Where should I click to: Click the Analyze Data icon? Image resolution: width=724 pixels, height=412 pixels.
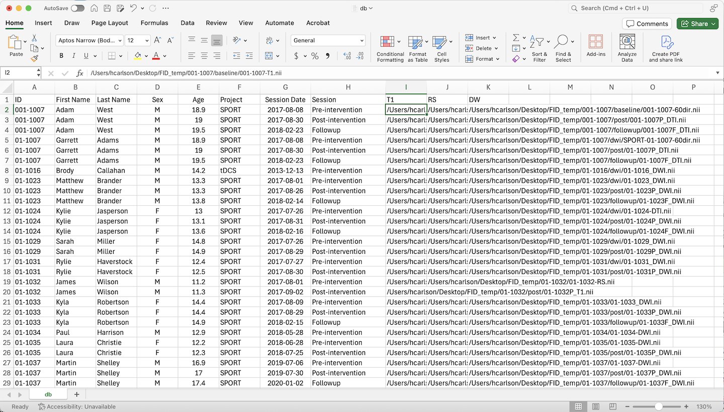(627, 49)
